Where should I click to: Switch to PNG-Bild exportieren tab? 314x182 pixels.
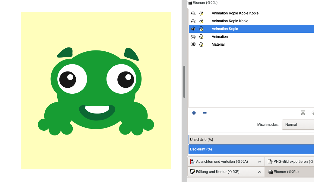290,162
